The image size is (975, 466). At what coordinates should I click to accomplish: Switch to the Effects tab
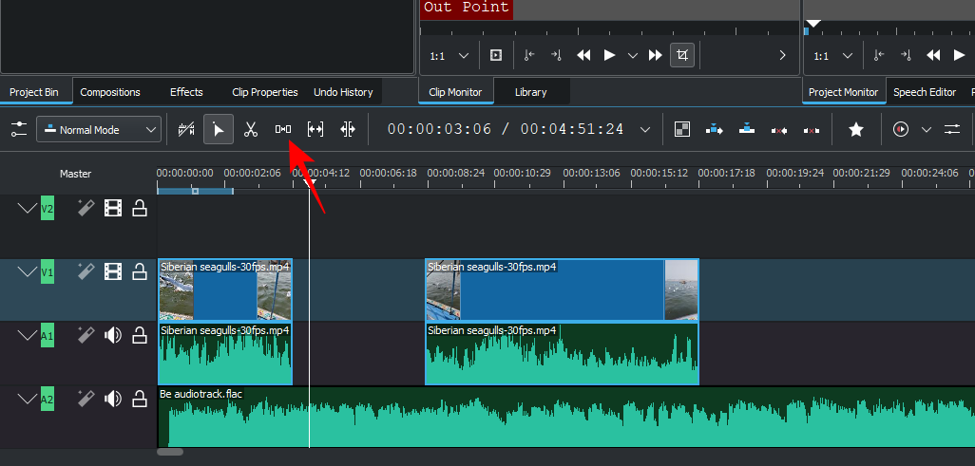click(x=186, y=92)
